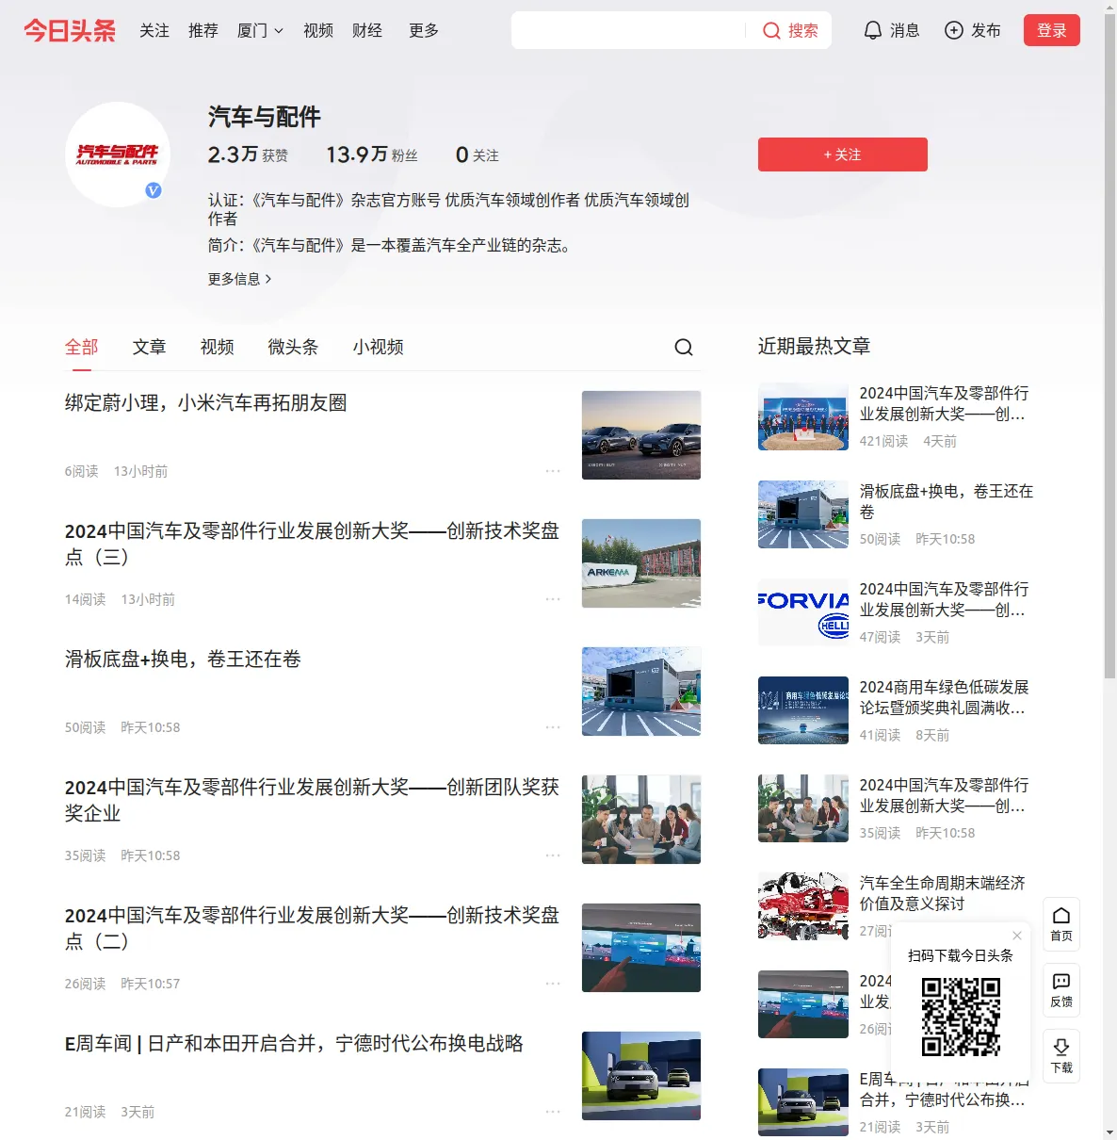The image size is (1117, 1140).
Task: Open 创新团队奖获奖企业 article title
Action: [312, 800]
